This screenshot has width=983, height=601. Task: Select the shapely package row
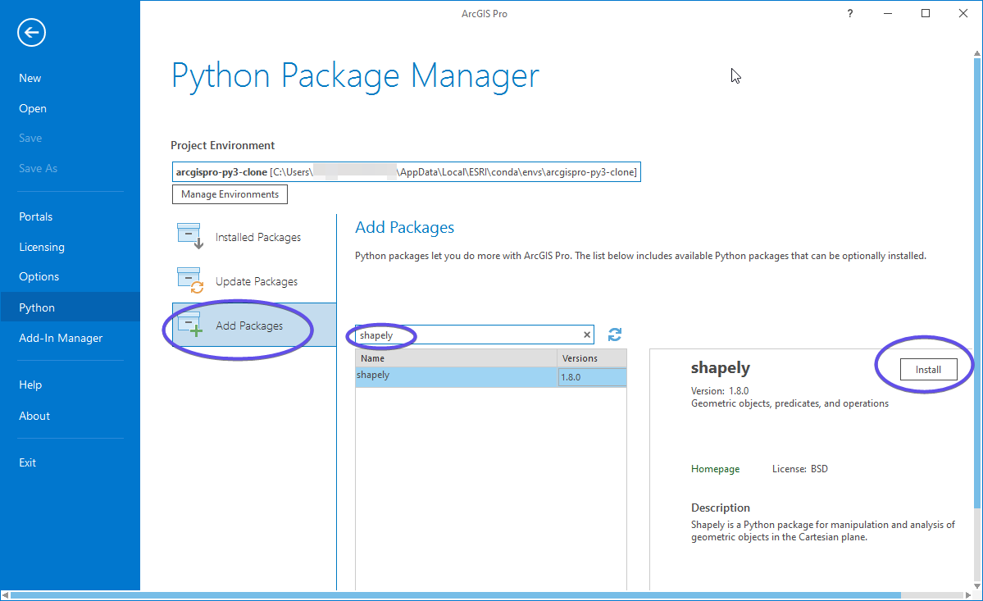[491, 376]
